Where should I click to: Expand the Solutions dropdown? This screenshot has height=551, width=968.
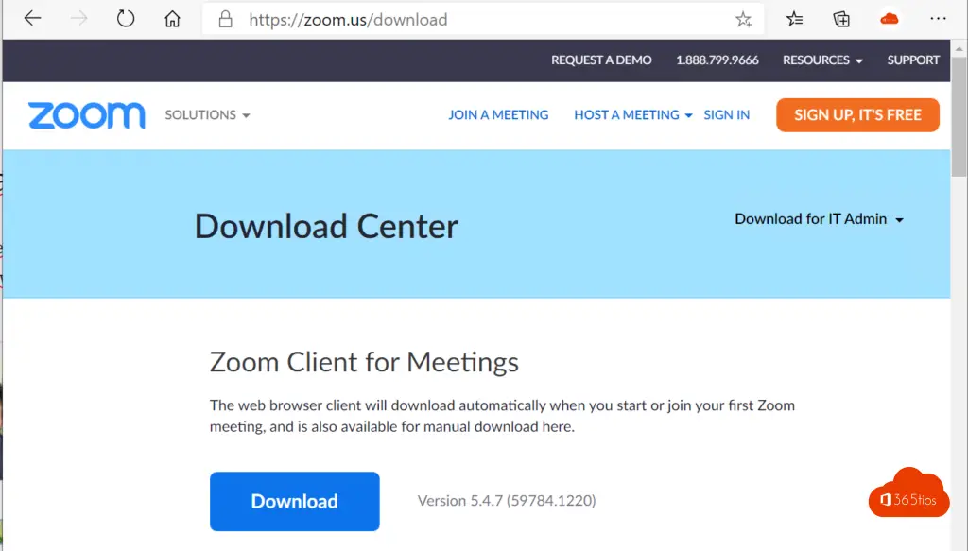click(x=207, y=115)
